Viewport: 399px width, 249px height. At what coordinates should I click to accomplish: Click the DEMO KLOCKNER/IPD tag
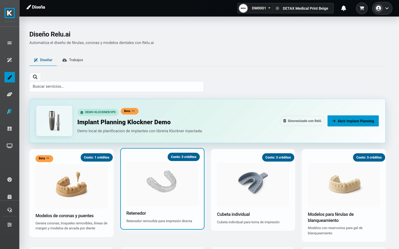[98, 112]
